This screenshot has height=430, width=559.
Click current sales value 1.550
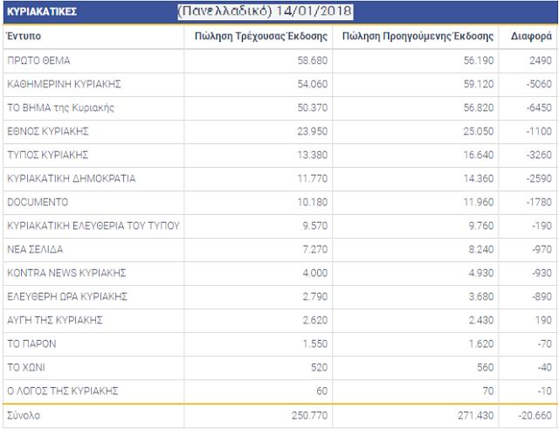(314, 343)
